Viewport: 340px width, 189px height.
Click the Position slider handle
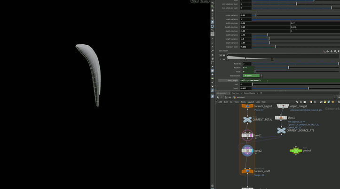click(x=288, y=67)
